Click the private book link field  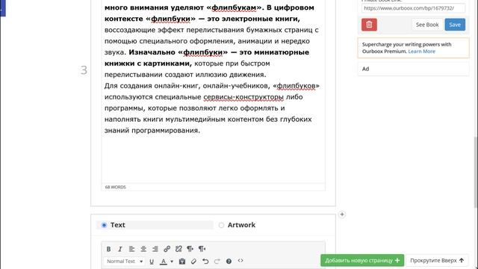pyautogui.click(x=413, y=8)
